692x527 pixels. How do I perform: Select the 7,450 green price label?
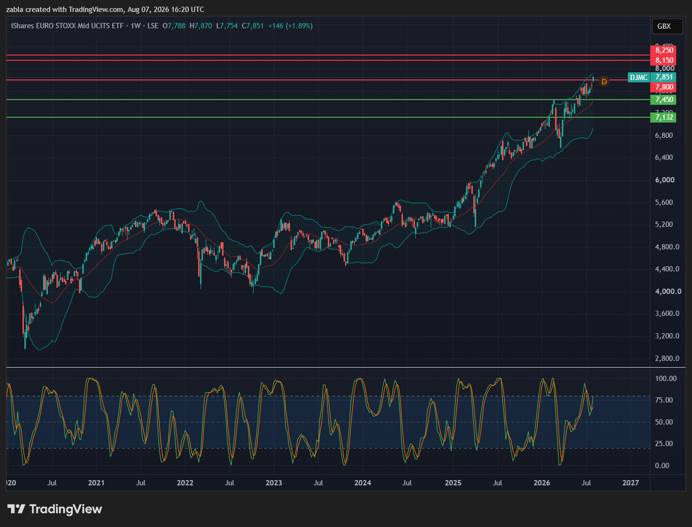[x=663, y=100]
